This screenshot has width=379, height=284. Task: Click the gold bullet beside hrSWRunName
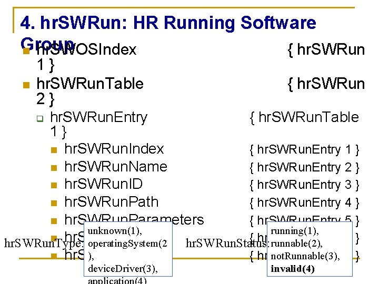(x=54, y=168)
